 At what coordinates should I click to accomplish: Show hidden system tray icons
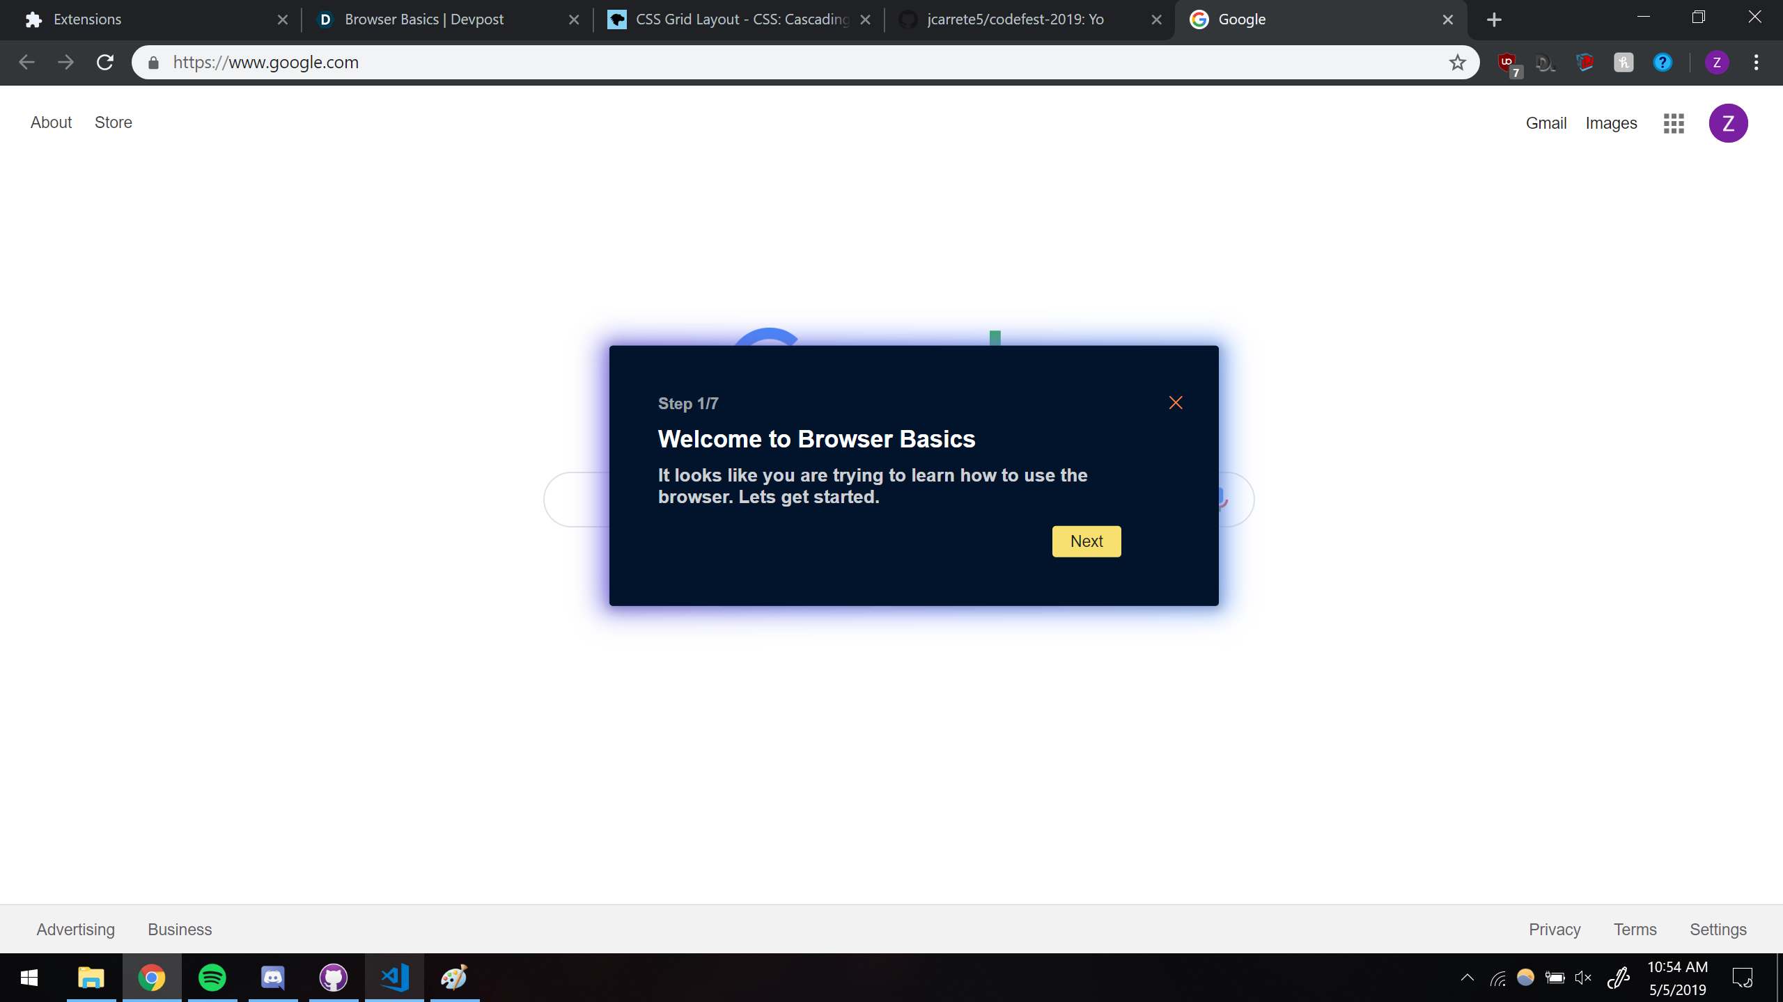[x=1467, y=978]
